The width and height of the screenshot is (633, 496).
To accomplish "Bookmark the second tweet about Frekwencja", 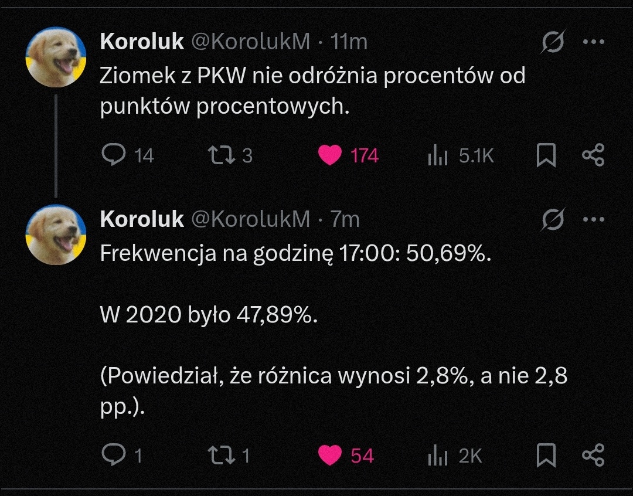I will click(546, 456).
